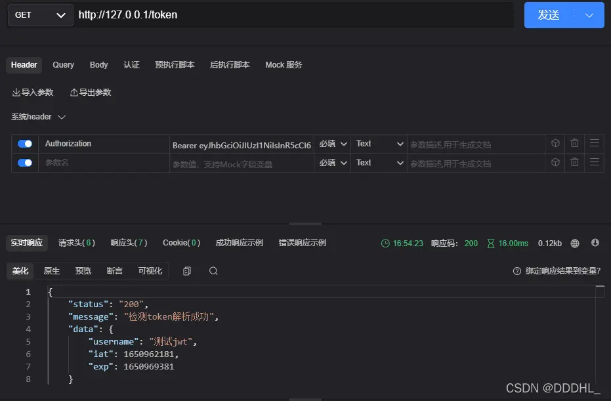Viewport: 611px width, 401px height.
Task: Copy the response body content
Action: [x=186, y=270]
